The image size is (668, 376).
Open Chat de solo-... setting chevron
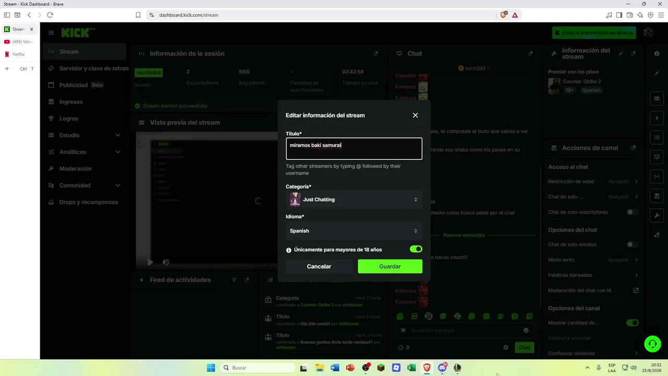[x=637, y=197]
